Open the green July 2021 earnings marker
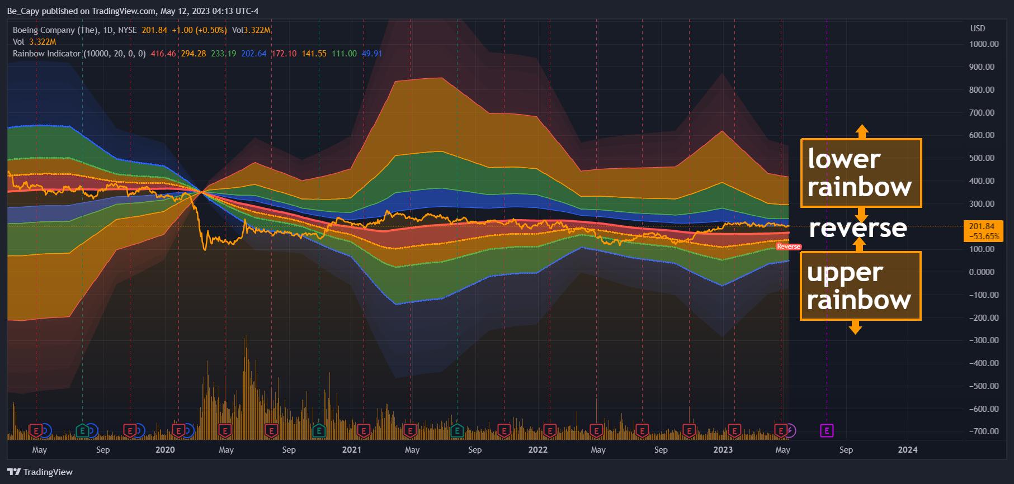Screen dimensions: 1014x484 [457, 431]
